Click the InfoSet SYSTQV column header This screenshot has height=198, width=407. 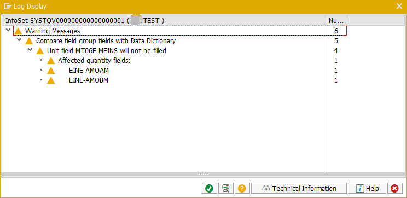click(163, 20)
